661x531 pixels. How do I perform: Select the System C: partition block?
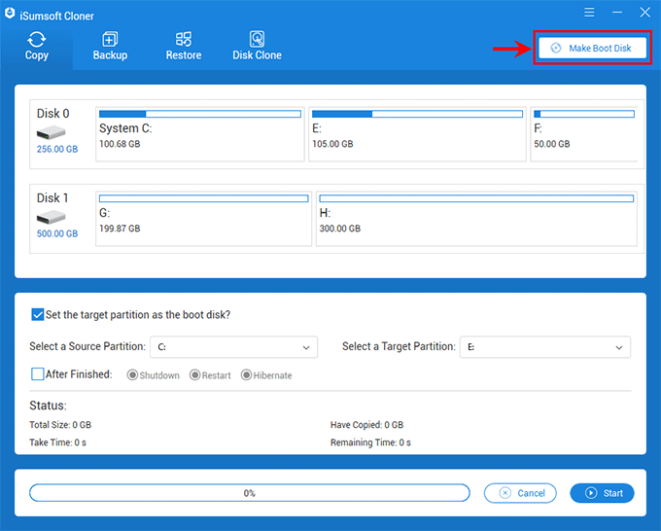coord(200,134)
